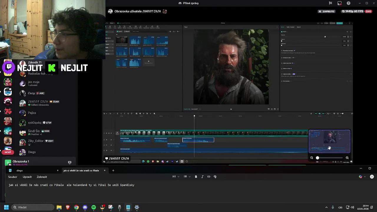Open the list style dropdown
The image size is (377, 212).
point(187,177)
